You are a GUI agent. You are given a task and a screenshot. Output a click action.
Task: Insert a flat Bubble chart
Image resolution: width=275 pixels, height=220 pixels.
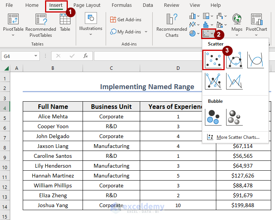pyautogui.click(x=213, y=117)
